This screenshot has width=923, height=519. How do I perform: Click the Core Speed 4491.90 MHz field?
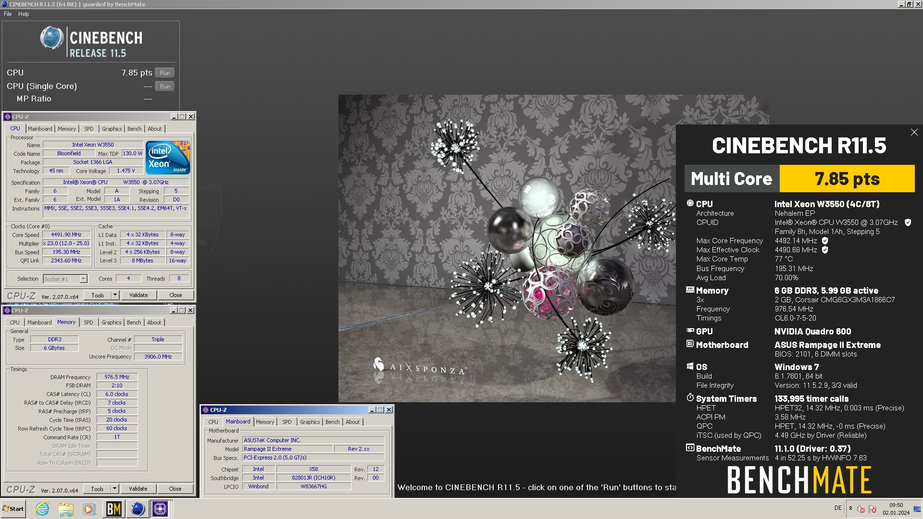pos(66,235)
